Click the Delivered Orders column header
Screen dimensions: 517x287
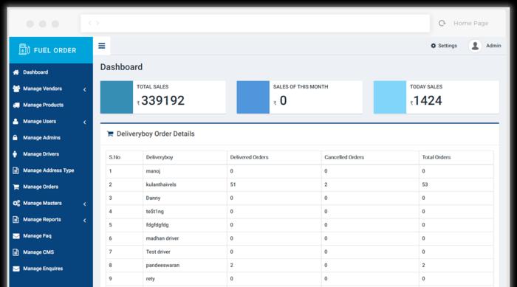[x=250, y=157]
